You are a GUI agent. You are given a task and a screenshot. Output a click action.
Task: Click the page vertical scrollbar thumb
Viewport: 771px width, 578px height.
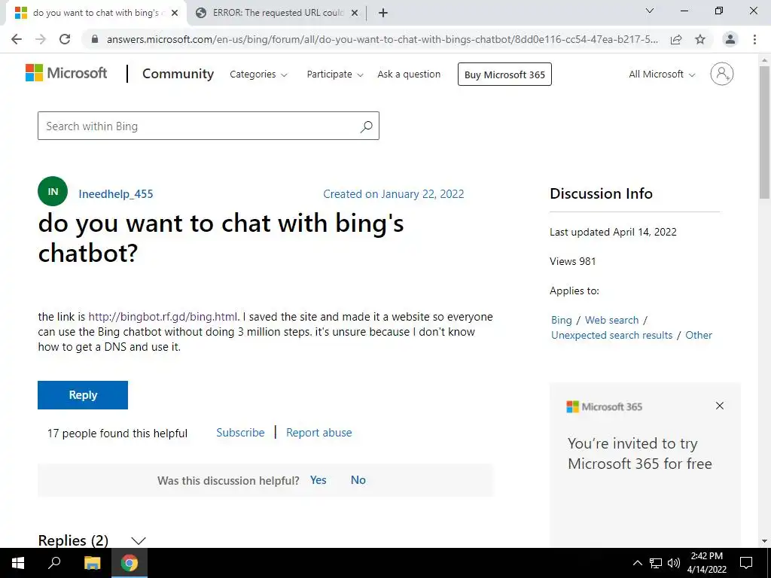click(x=764, y=132)
